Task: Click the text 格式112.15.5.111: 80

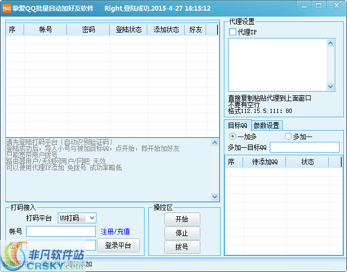Action: [260, 111]
